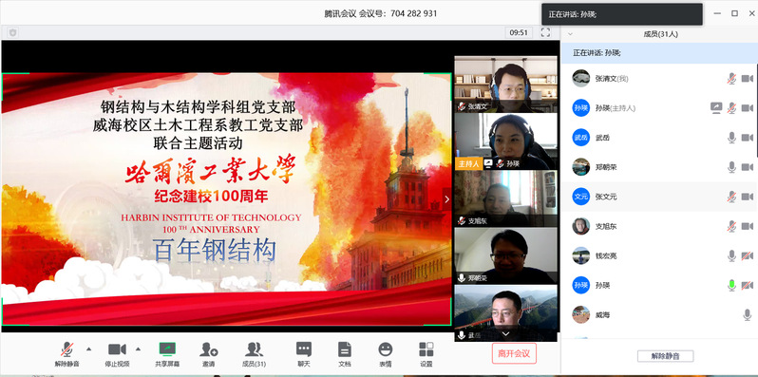This screenshot has height=377, width=758.
Task: Click the 解除静音 button below the members list
Action: point(665,356)
